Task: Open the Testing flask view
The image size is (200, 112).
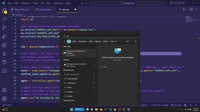Action: (x=4, y=54)
